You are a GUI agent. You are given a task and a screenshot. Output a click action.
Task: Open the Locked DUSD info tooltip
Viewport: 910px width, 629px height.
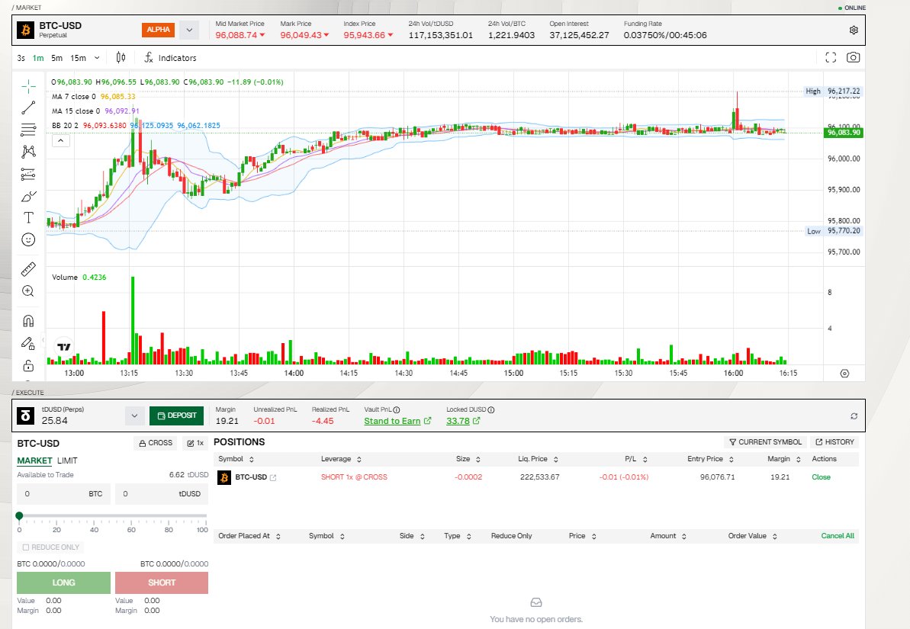pyautogui.click(x=491, y=409)
